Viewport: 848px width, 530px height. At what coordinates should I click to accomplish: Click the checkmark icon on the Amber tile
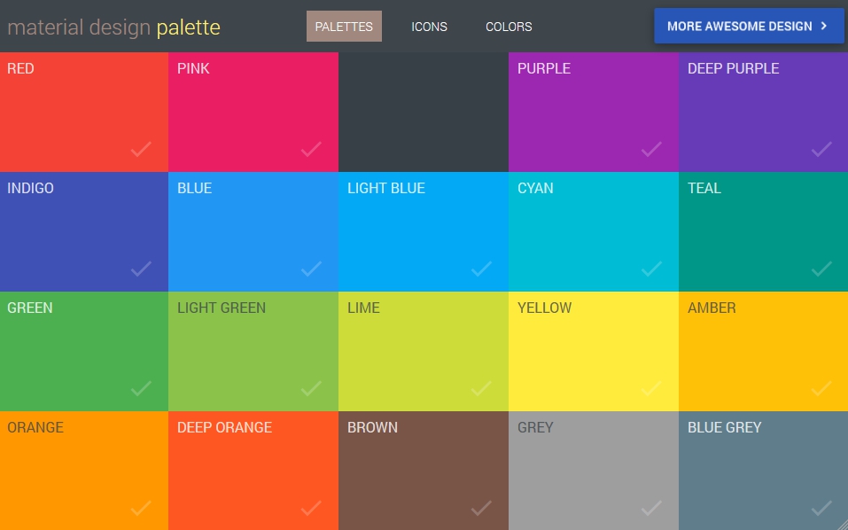pos(821,388)
